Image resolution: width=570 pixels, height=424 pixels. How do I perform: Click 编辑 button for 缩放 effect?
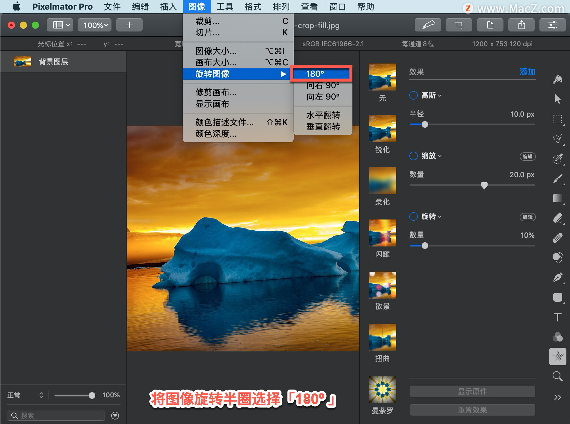pyautogui.click(x=527, y=157)
